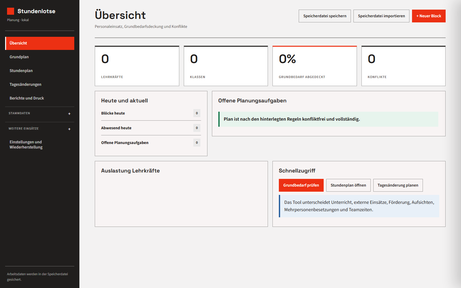Screen dimensions: 461x288
Task: Click the Klassen stat card
Action: (x=226, y=66)
